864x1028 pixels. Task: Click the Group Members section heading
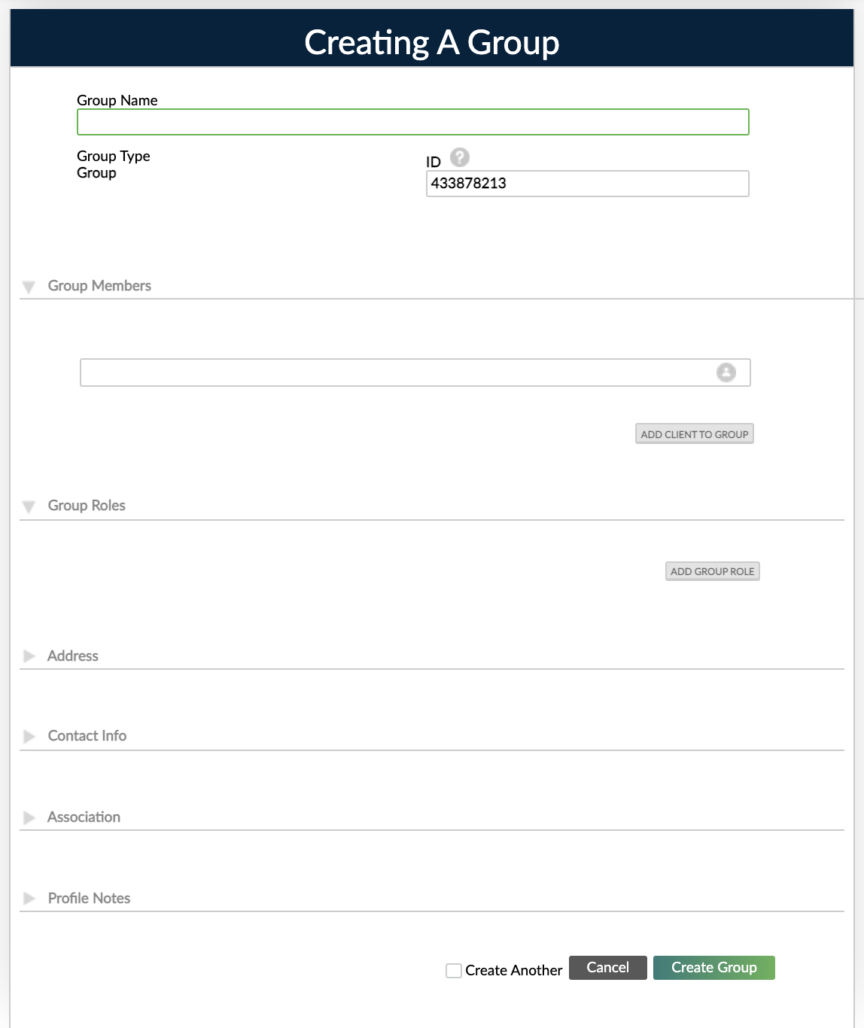tap(99, 286)
